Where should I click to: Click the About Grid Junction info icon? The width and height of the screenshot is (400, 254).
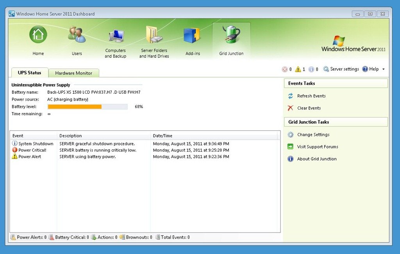click(291, 159)
